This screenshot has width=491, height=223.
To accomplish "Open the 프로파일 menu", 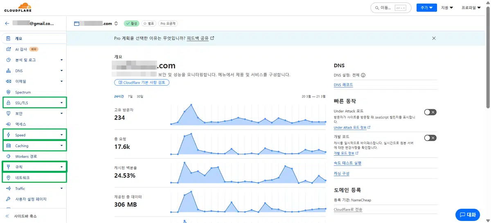I will click(471, 8).
